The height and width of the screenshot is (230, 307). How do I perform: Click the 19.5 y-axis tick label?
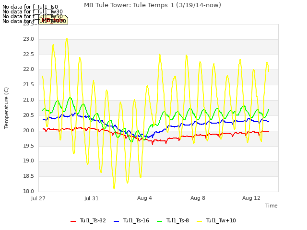pos(29,146)
